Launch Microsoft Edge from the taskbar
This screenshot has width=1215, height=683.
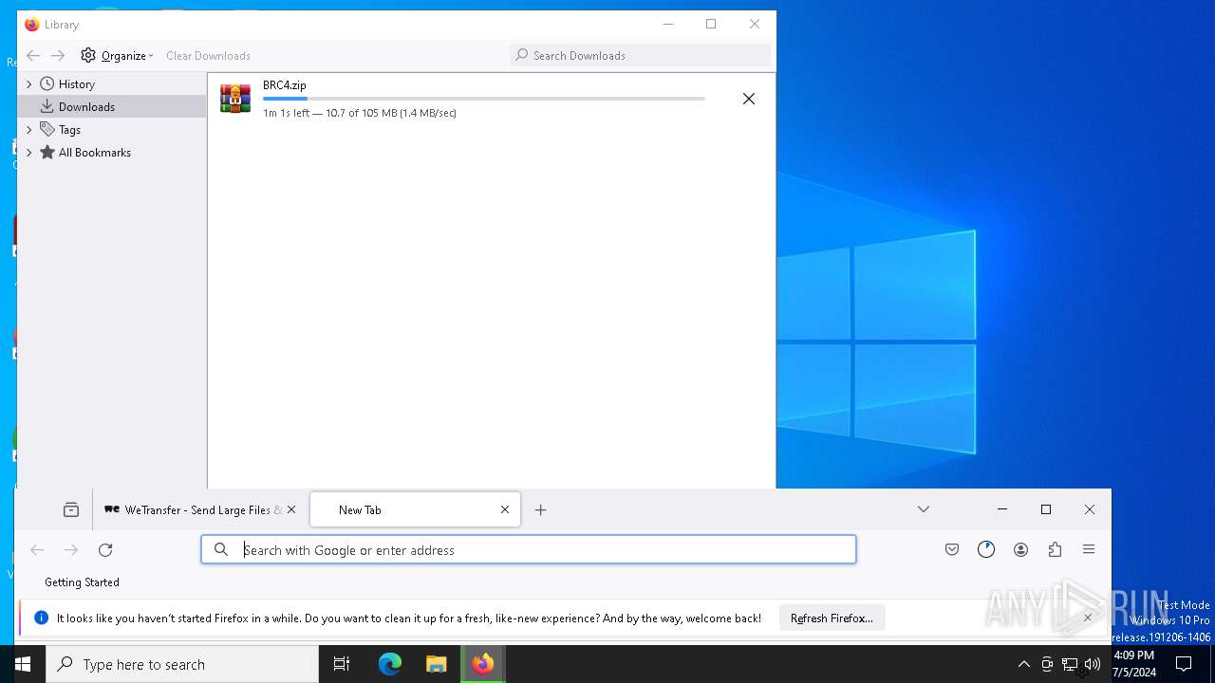(390, 664)
